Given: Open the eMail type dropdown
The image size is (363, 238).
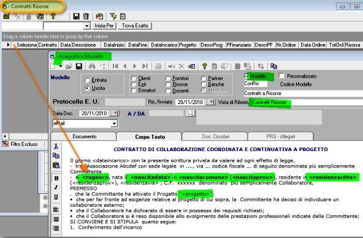Looking at the screenshot, I should click(x=114, y=124).
